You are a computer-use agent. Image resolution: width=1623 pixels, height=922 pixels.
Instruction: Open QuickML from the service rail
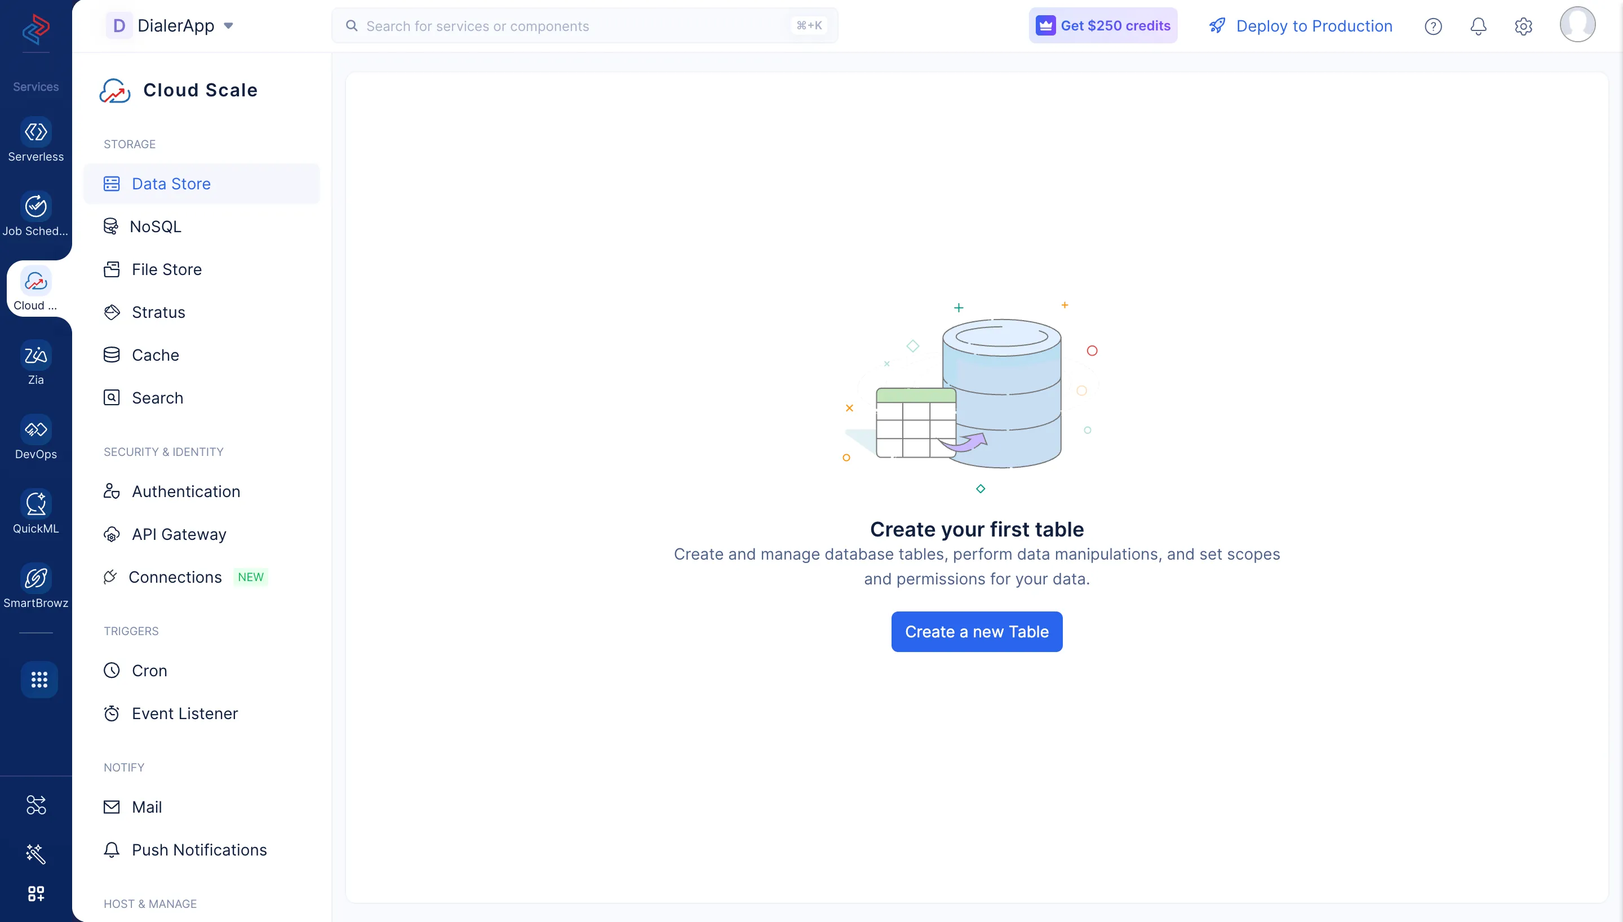click(x=36, y=511)
